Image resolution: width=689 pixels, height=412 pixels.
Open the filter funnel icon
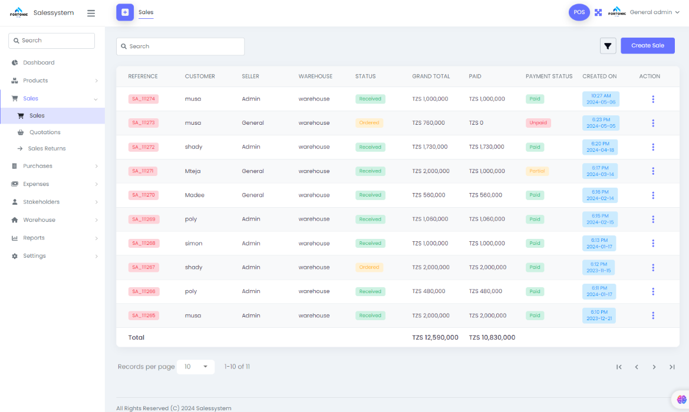(608, 46)
